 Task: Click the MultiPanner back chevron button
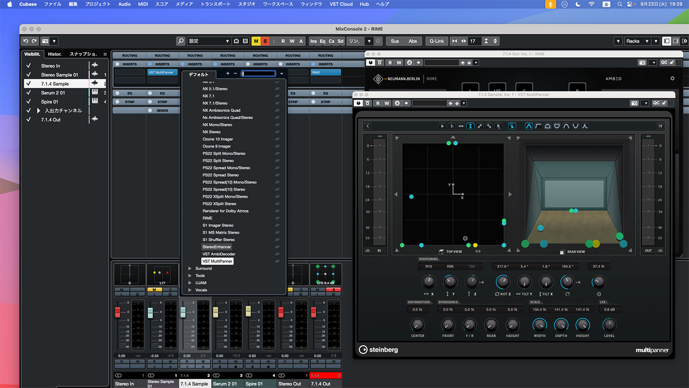coord(368,126)
